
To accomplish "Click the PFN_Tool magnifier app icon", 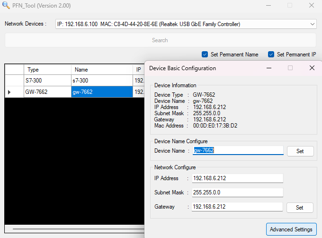I will [x=5, y=6].
